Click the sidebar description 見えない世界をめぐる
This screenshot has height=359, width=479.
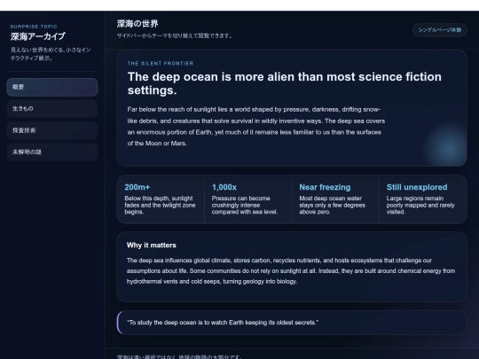coord(51,54)
